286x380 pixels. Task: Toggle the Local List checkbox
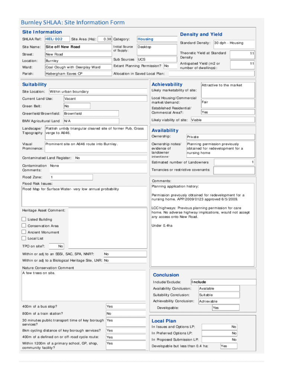[x=24, y=238]
